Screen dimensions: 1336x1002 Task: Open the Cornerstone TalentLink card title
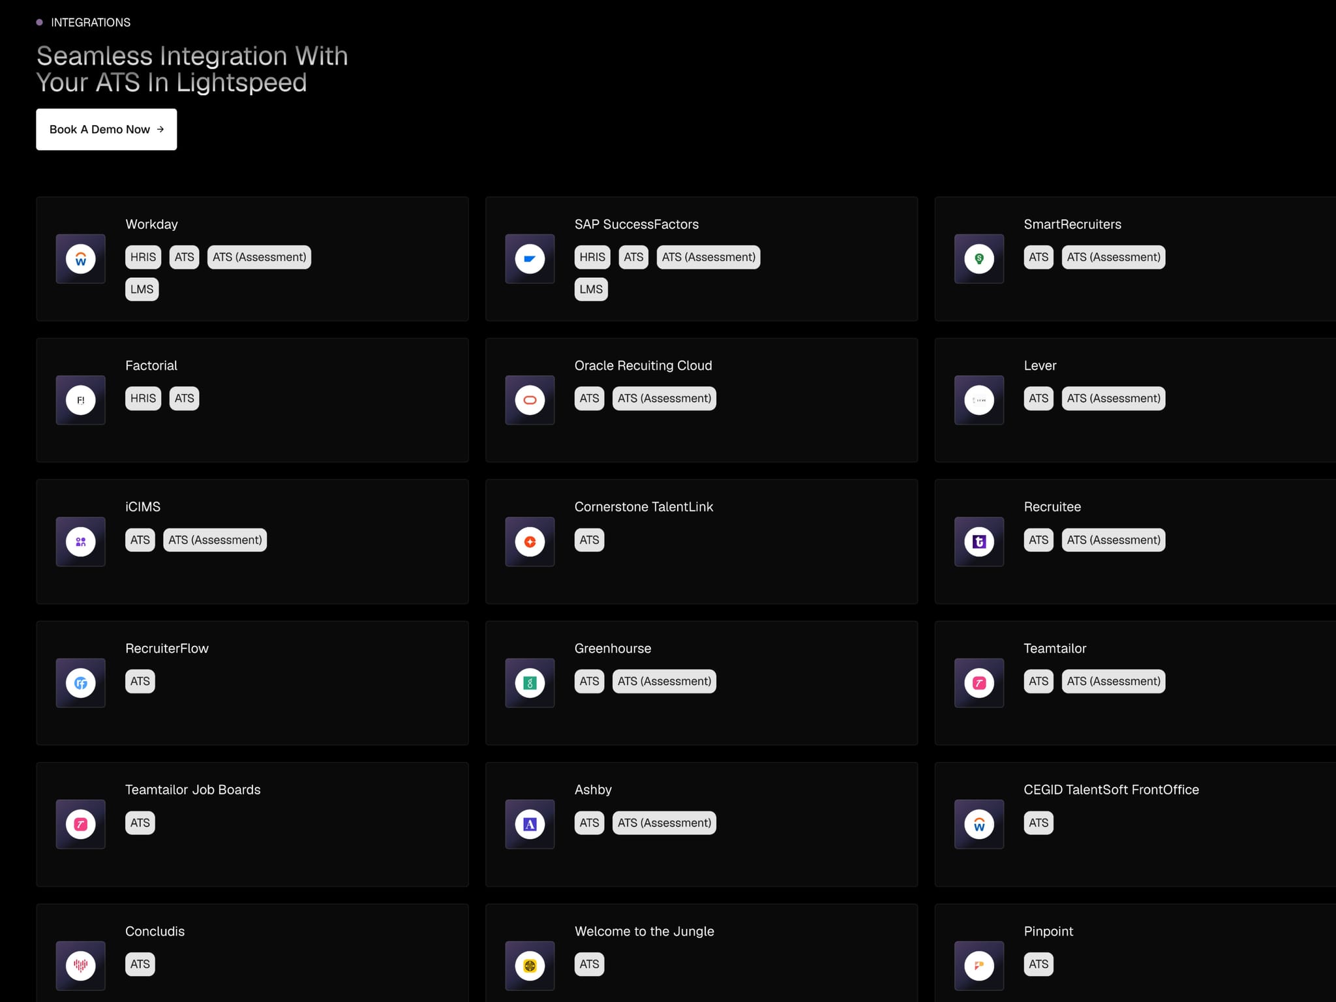[644, 507]
